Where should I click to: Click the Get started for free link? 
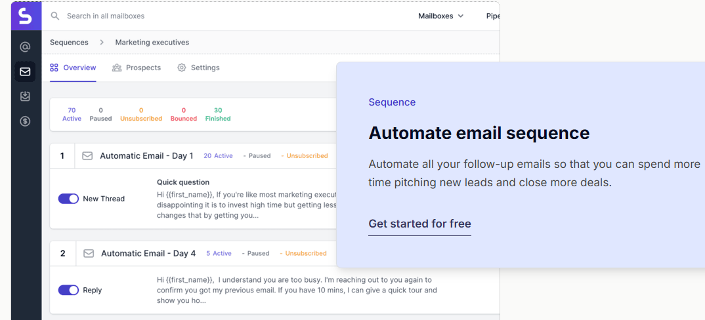pyautogui.click(x=419, y=224)
